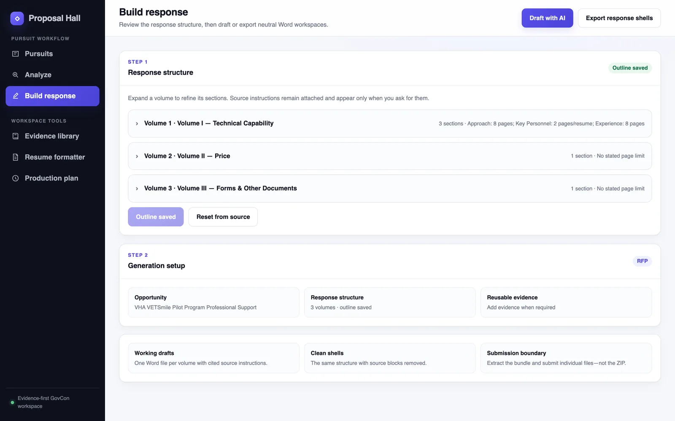Select Build response in sidebar

(x=52, y=96)
